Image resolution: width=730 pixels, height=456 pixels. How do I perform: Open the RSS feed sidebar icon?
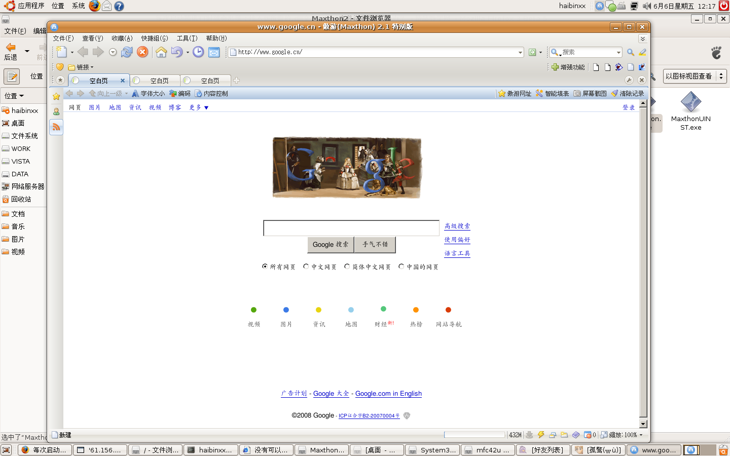(x=56, y=127)
